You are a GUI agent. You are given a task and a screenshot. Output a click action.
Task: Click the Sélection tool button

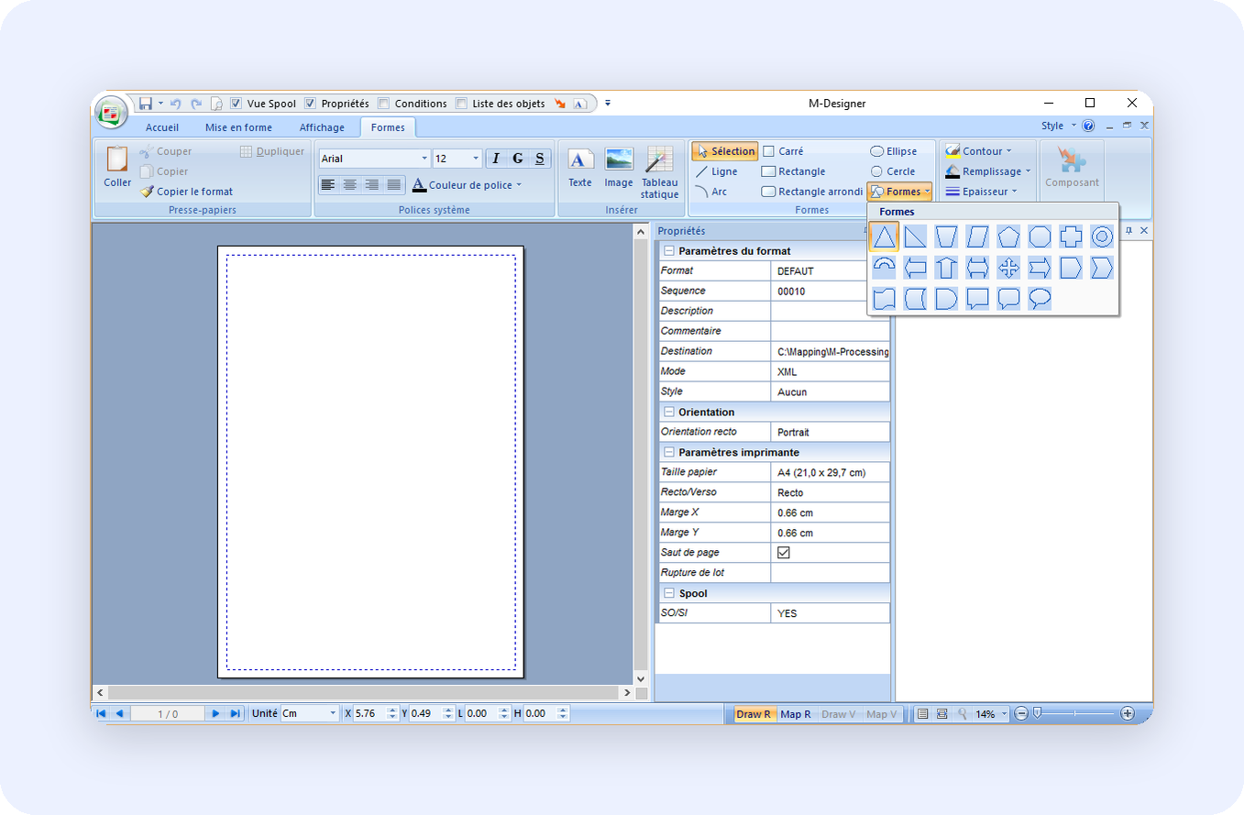tap(725, 151)
